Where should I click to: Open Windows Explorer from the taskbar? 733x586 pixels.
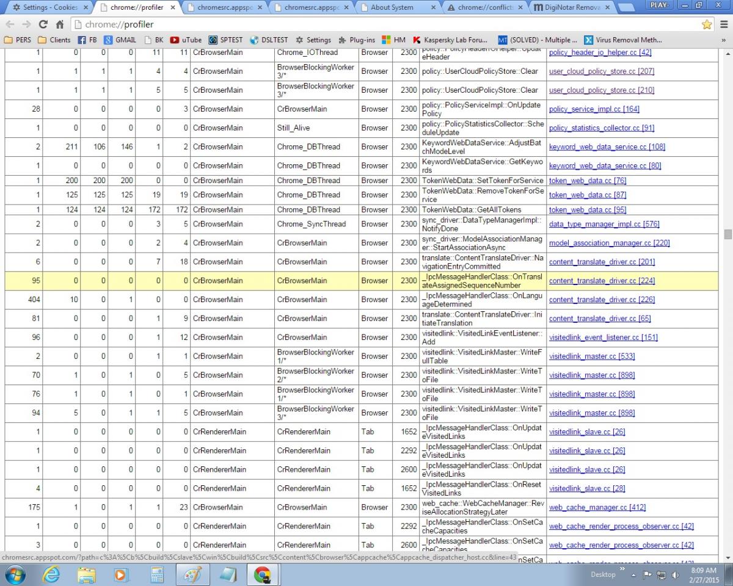(87, 574)
